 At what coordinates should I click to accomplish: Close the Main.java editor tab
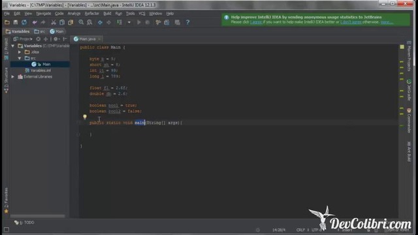point(99,39)
